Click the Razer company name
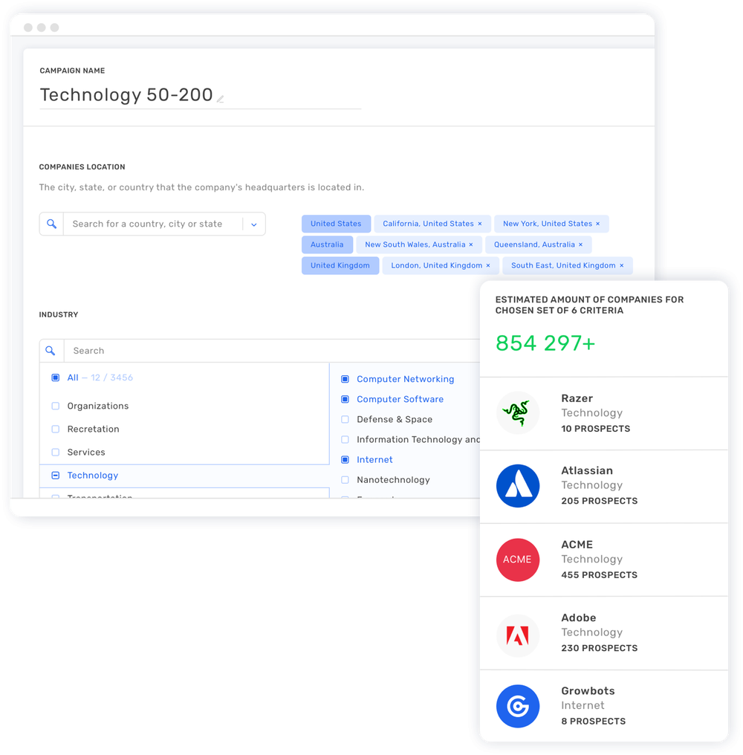Screen dimensions: 743x755 pos(577,399)
